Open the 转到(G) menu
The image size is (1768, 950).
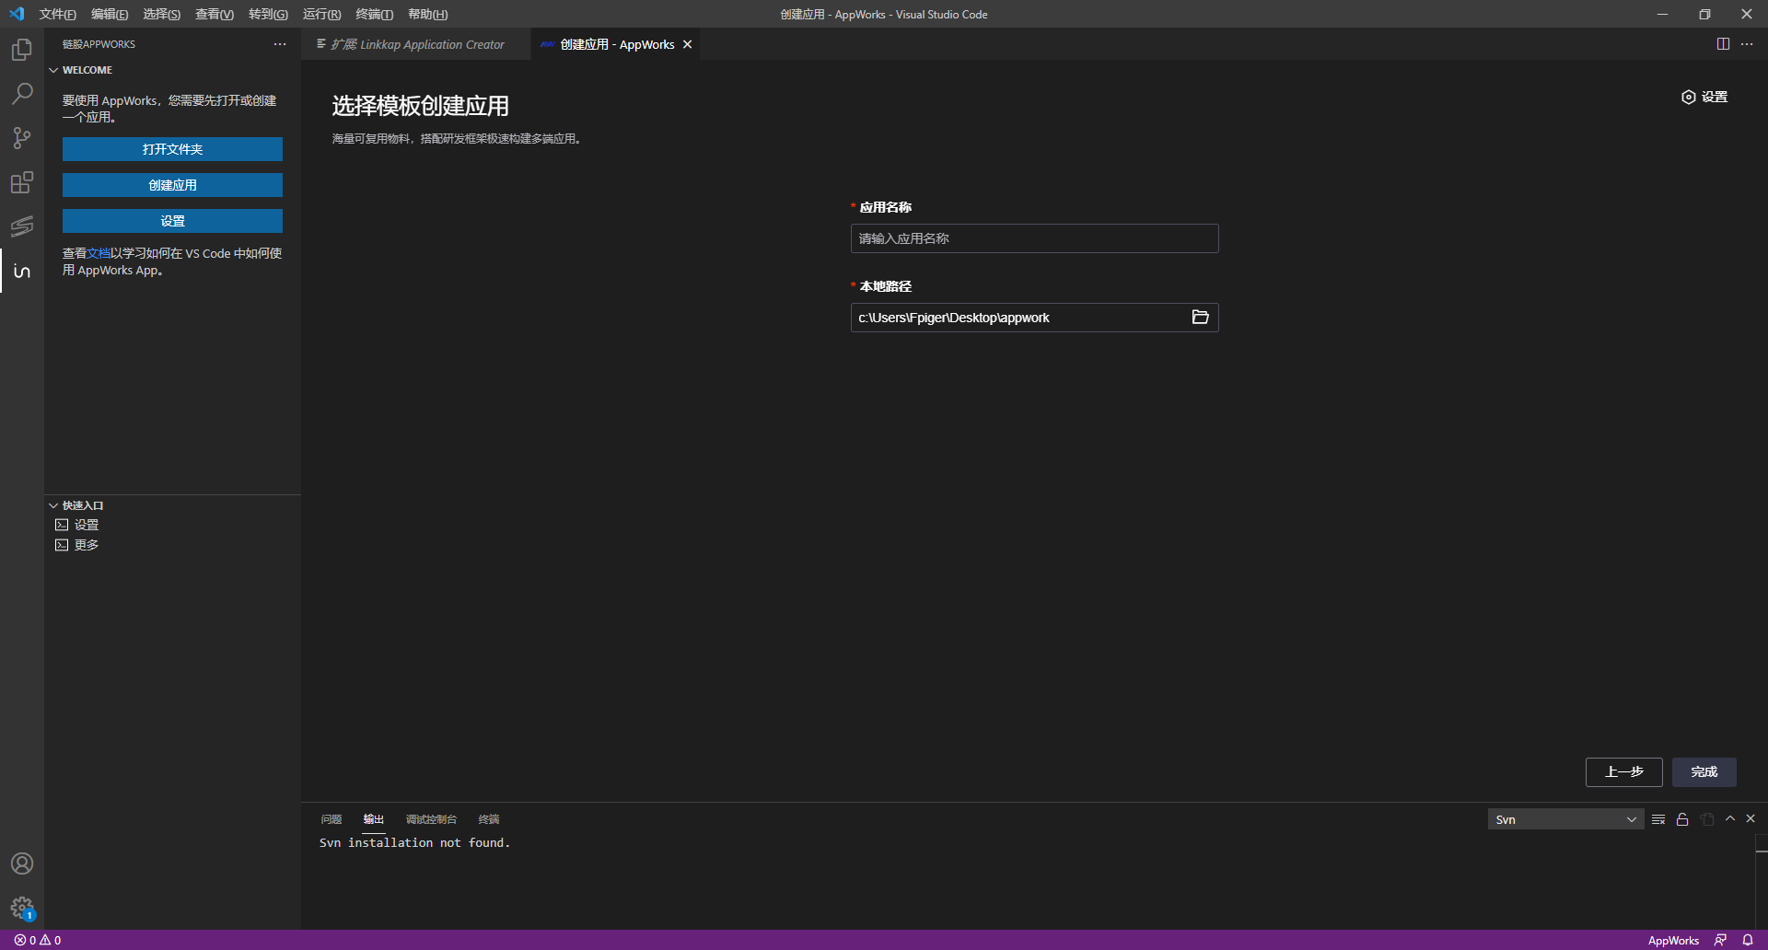[x=268, y=14]
